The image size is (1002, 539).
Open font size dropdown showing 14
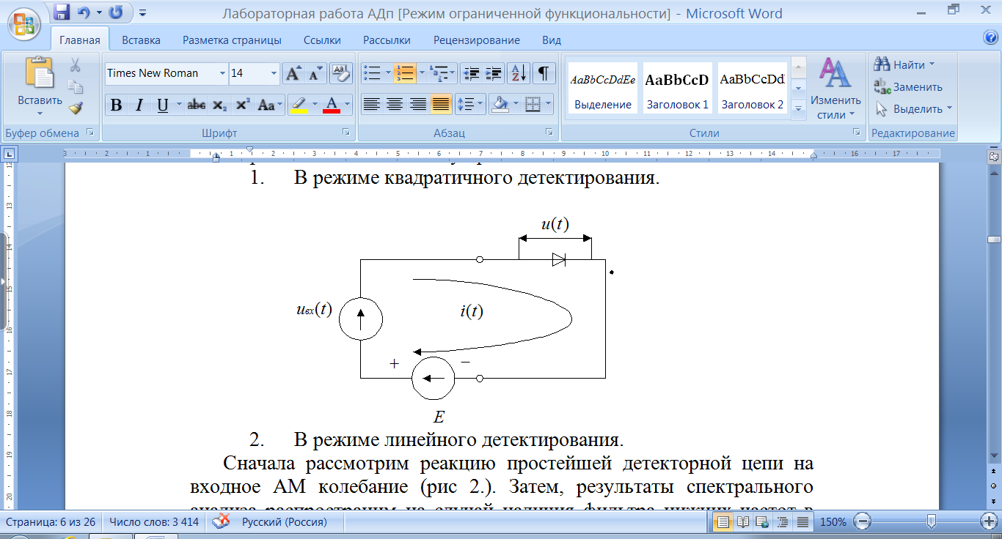tap(274, 73)
